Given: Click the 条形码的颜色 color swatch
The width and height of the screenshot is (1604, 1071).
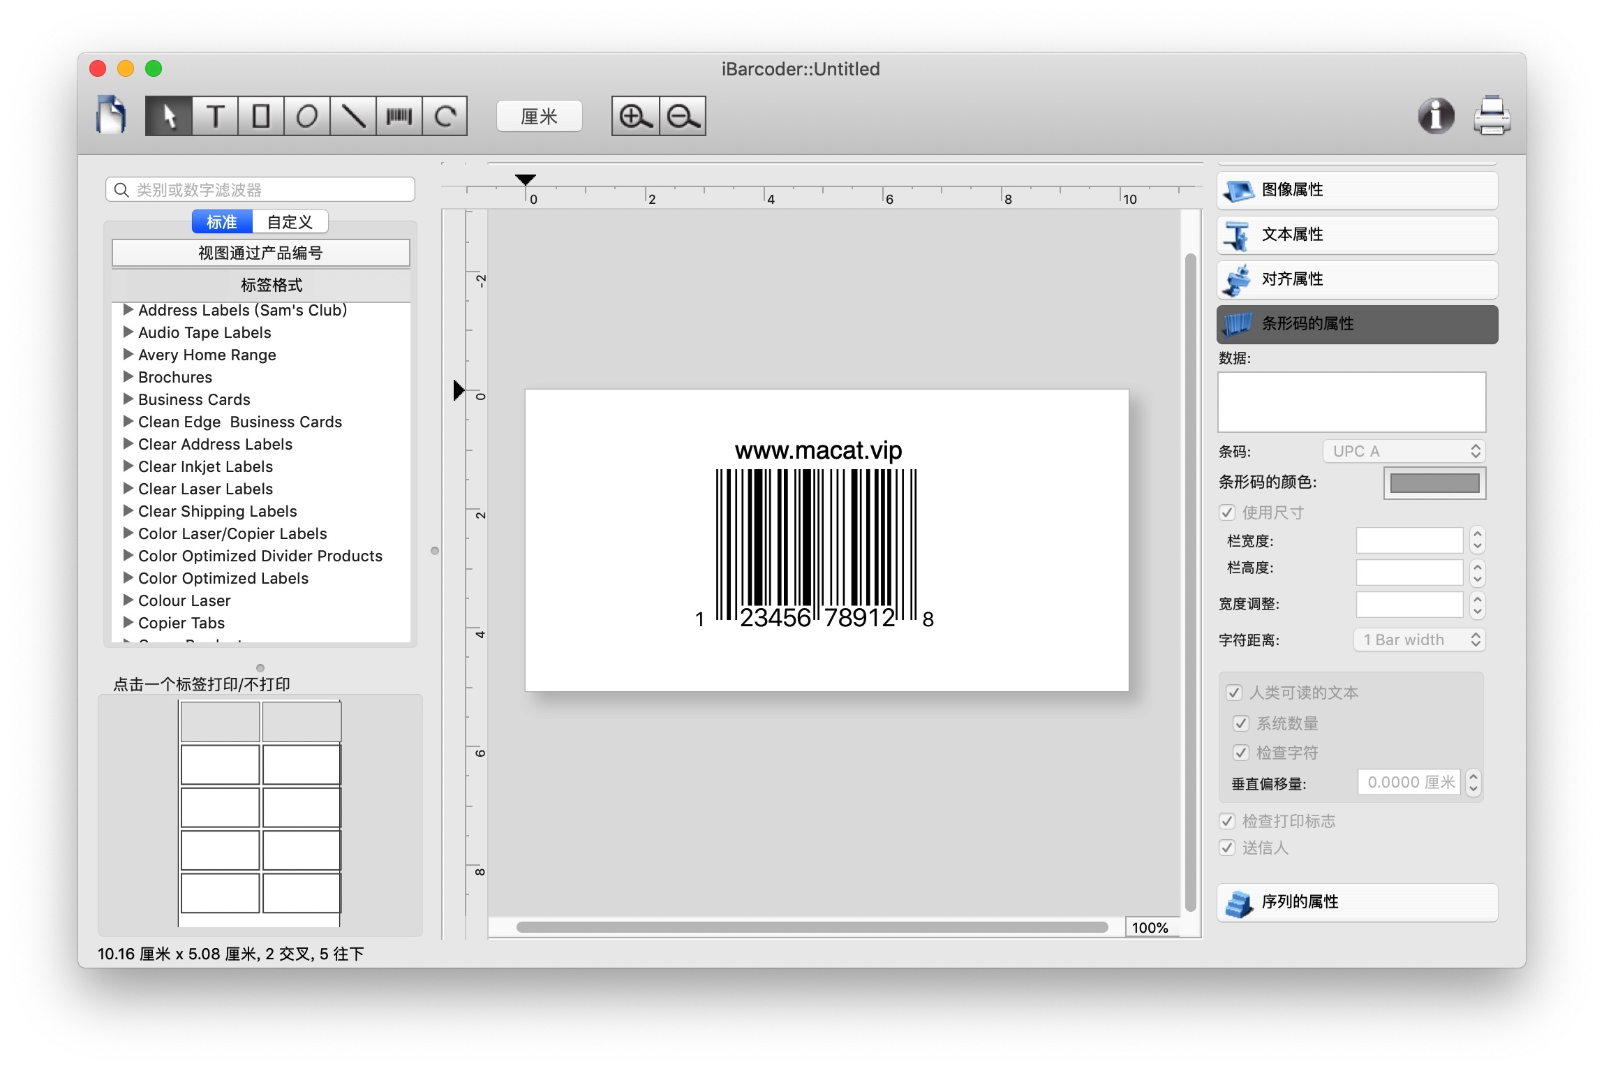Looking at the screenshot, I should tap(1434, 483).
